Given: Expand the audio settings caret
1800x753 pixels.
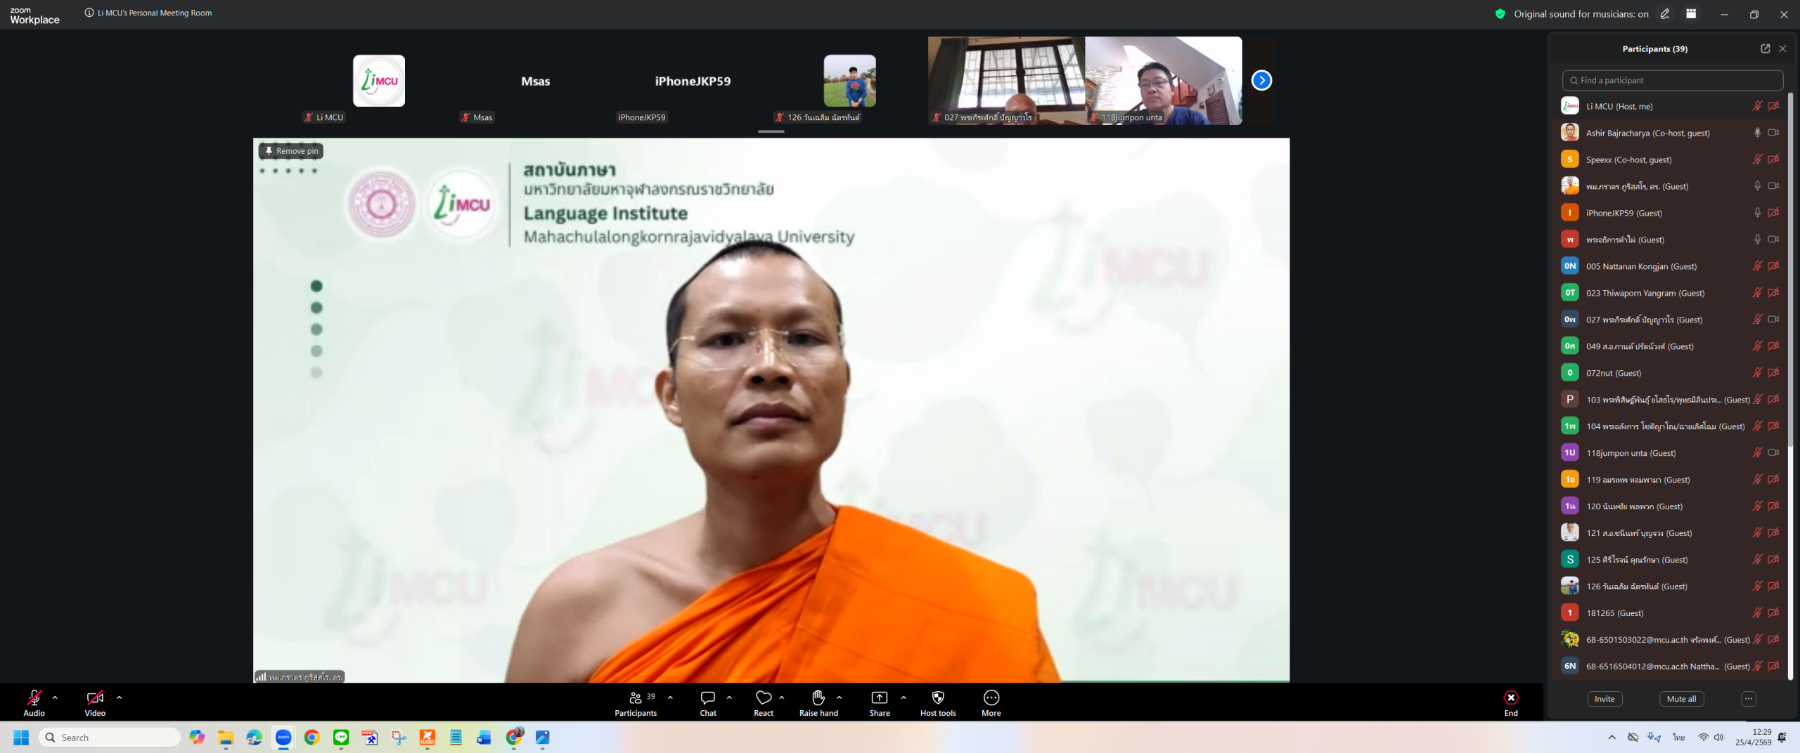Looking at the screenshot, I should tap(55, 698).
